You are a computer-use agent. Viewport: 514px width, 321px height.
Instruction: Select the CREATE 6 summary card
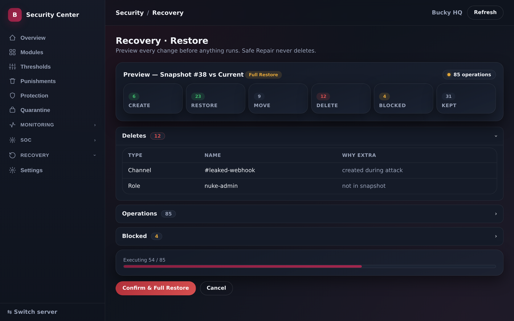pyautogui.click(x=153, y=99)
